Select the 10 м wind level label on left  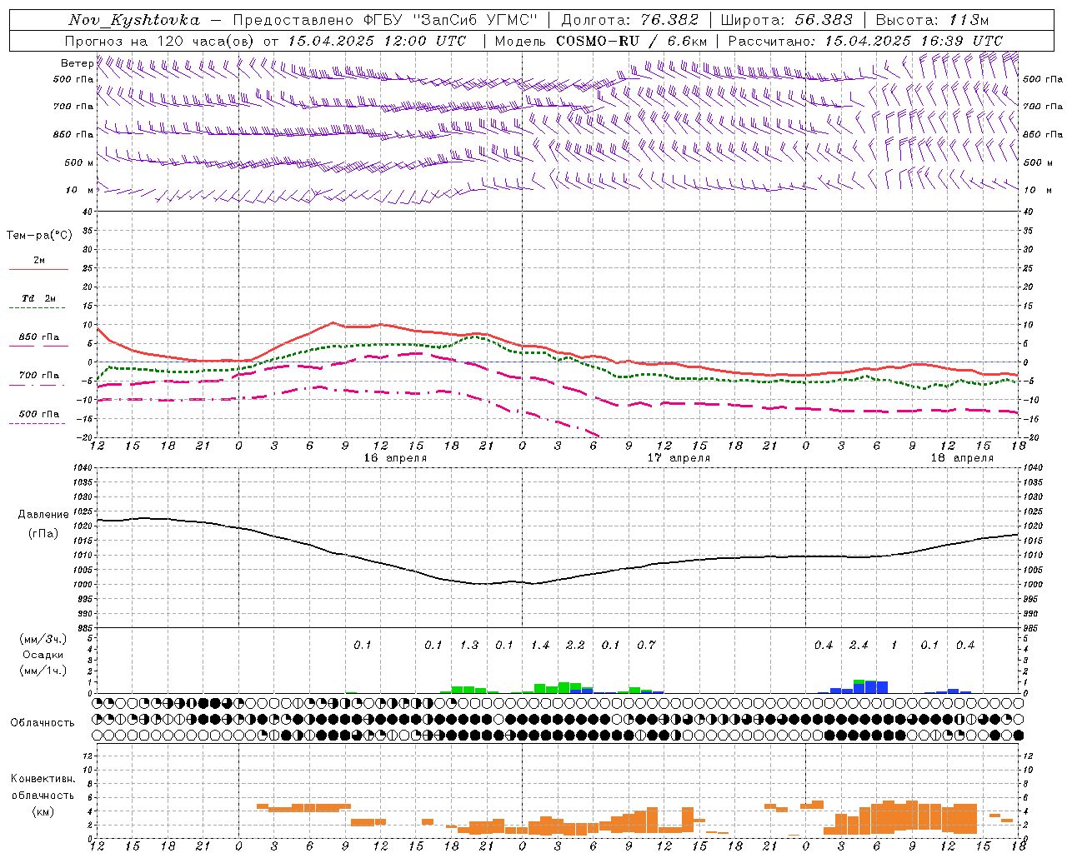coord(80,190)
